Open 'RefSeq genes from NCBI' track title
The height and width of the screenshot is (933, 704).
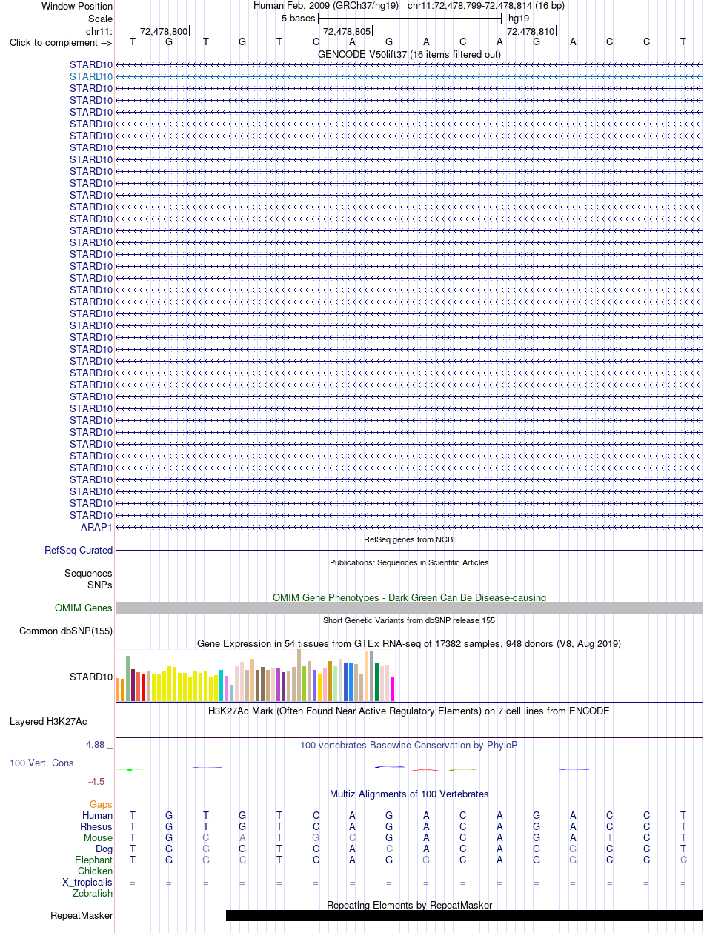(409, 539)
